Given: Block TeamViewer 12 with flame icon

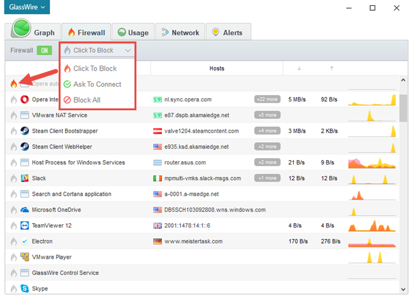Looking at the screenshot, I should 13,226.
